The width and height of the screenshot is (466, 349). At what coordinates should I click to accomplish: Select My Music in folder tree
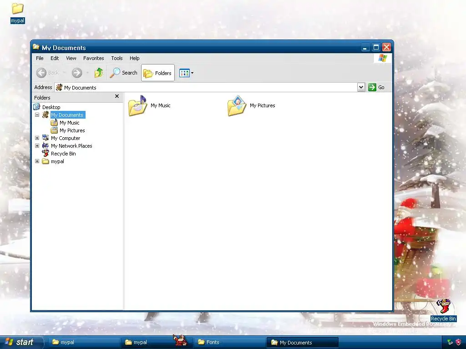pyautogui.click(x=69, y=123)
